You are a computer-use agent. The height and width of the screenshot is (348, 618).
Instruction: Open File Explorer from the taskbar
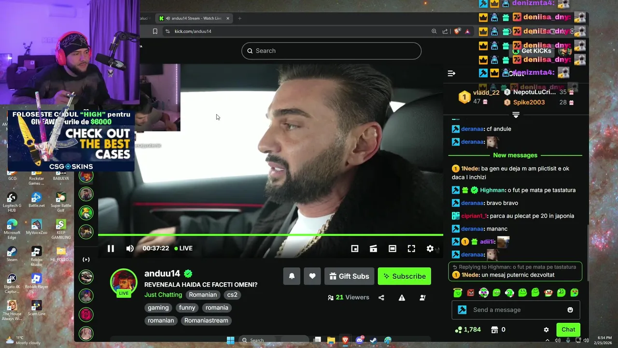pos(331,340)
